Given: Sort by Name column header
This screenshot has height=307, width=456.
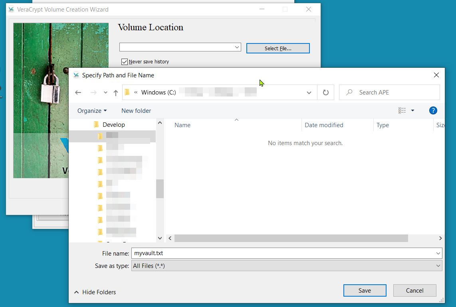Looking at the screenshot, I should pos(182,125).
